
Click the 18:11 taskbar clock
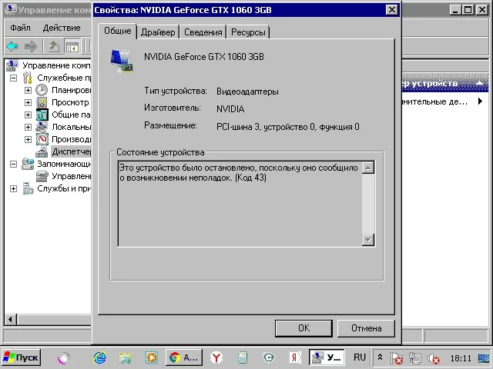coord(461,358)
